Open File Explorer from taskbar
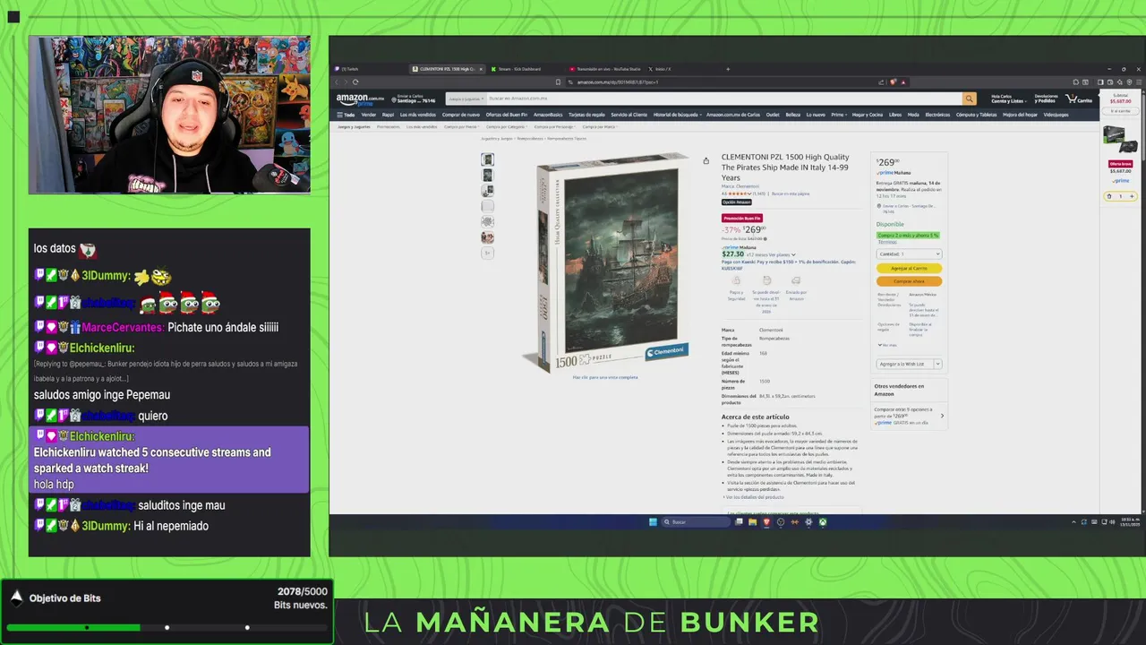The image size is (1146, 645). click(752, 521)
